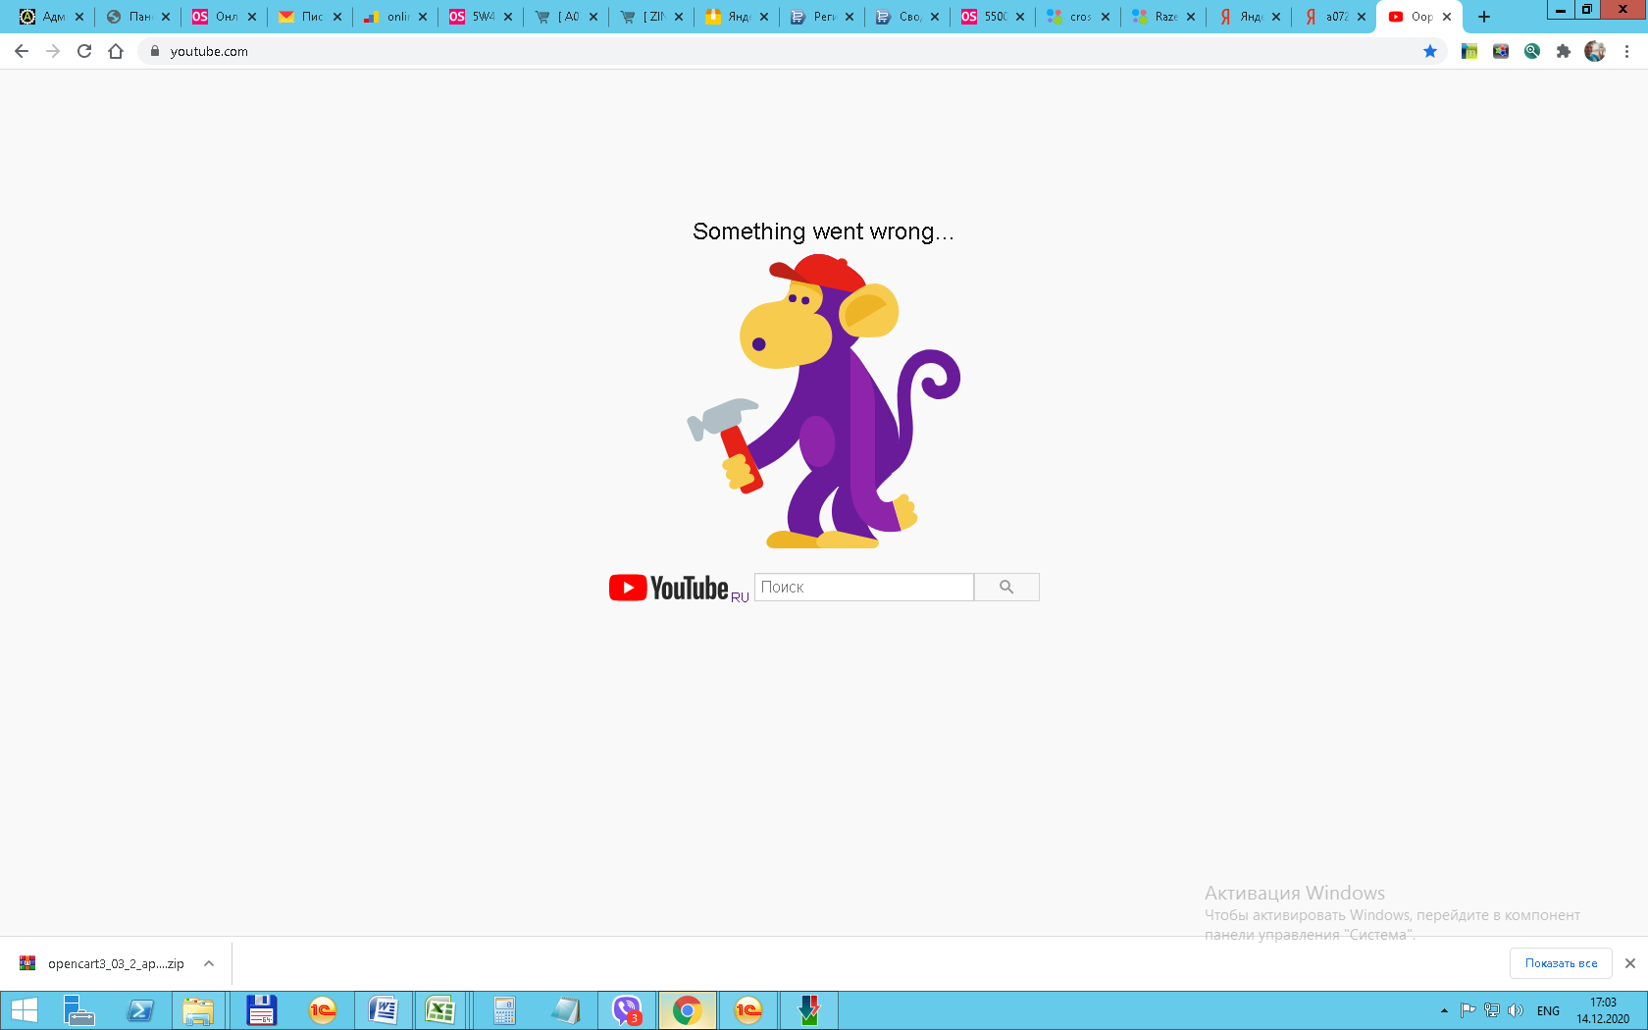Open Microsoft Word from the taskbar
The image size is (1648, 1030).
click(383, 1010)
